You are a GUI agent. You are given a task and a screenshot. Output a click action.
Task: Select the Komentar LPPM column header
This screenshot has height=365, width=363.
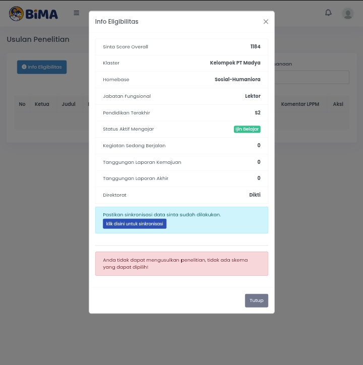click(x=300, y=104)
